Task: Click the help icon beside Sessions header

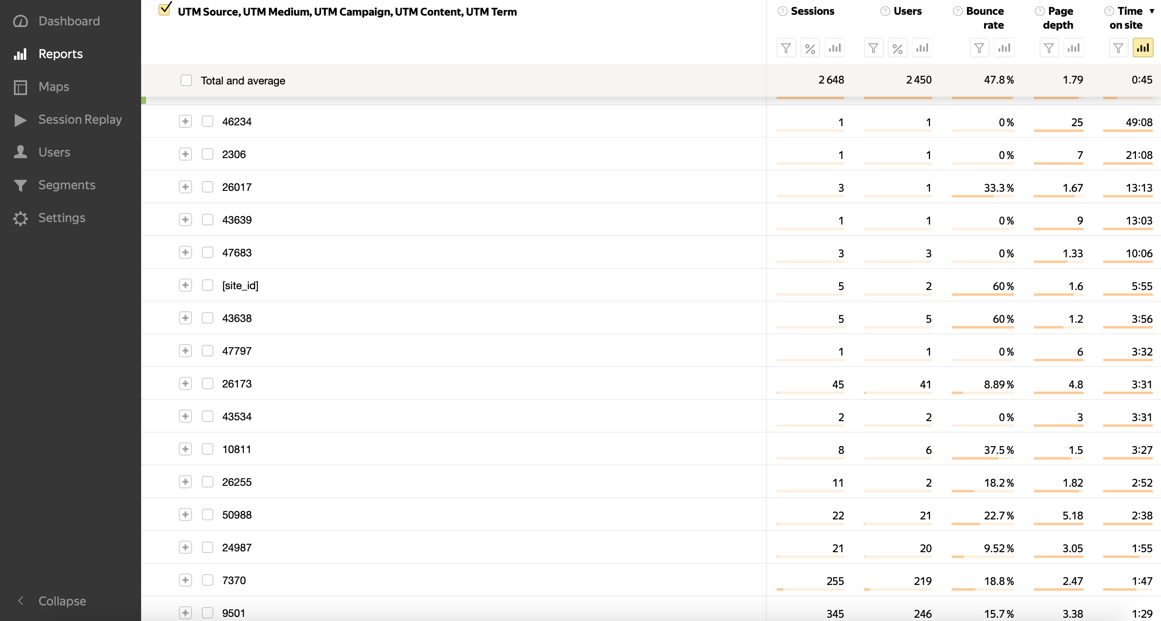Action: point(783,11)
